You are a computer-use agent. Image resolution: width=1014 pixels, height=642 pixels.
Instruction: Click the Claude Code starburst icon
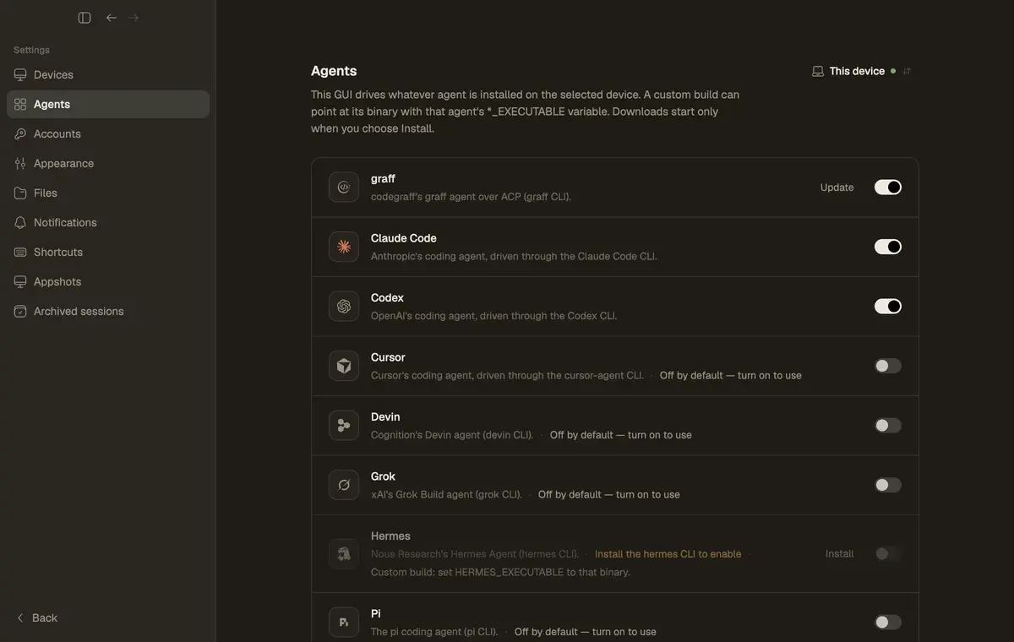(344, 247)
